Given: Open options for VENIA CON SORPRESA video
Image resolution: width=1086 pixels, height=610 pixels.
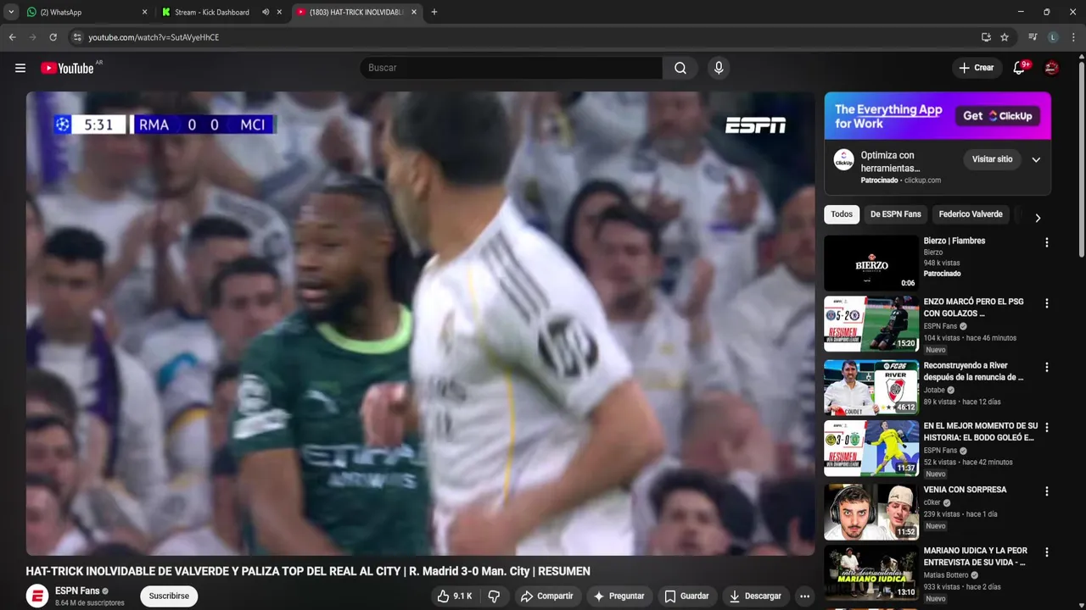Looking at the screenshot, I should point(1046,491).
